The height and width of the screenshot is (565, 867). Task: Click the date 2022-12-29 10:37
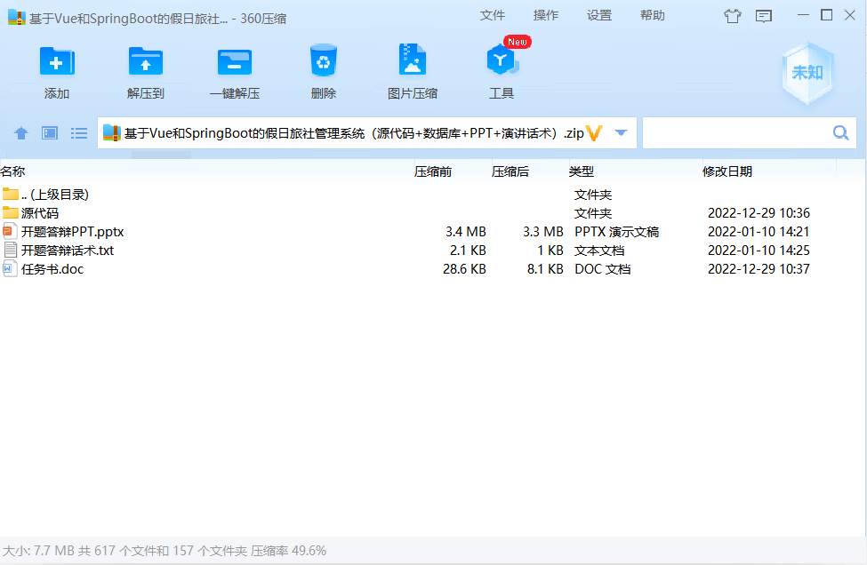click(759, 269)
